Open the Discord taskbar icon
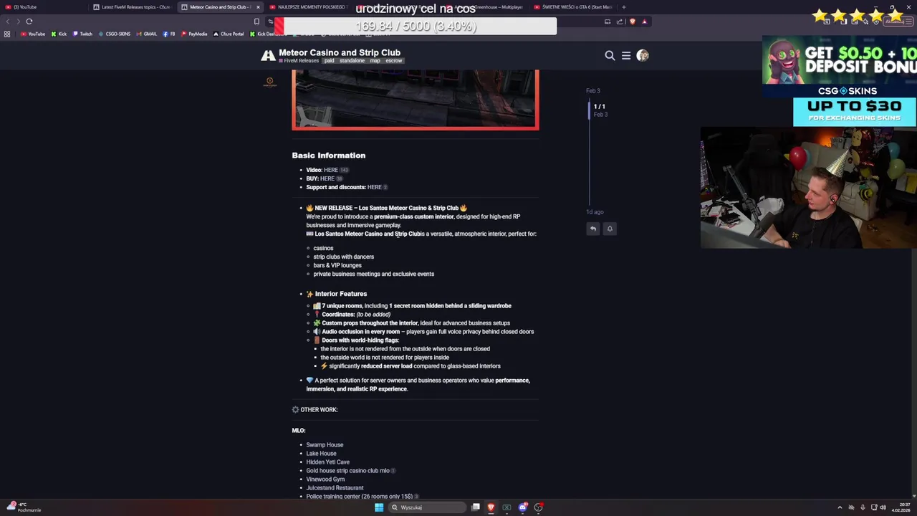 (x=523, y=507)
